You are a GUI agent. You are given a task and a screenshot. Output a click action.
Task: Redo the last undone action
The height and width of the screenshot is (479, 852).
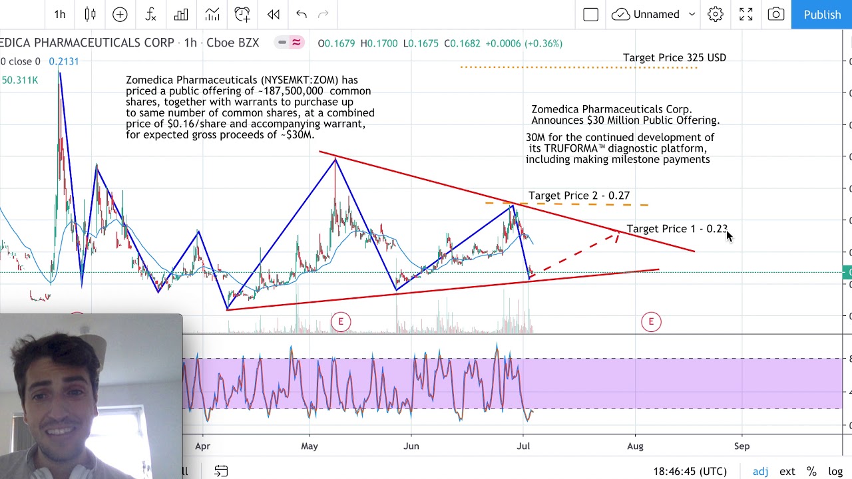pos(323,14)
